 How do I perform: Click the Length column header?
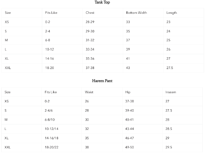(x=171, y=13)
